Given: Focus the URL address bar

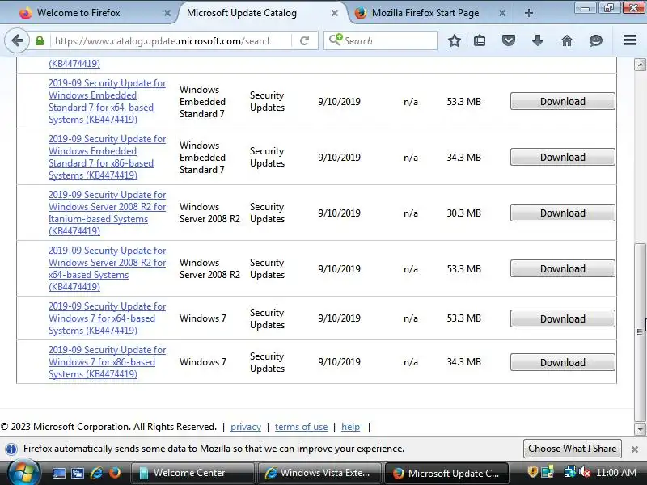Looking at the screenshot, I should point(163,41).
